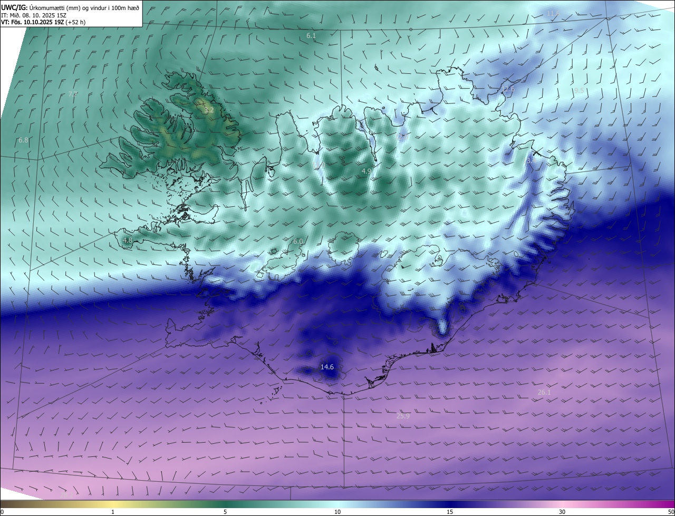Click the colorbar tick label 10
The width and height of the screenshot is (675, 516).
[337, 512]
